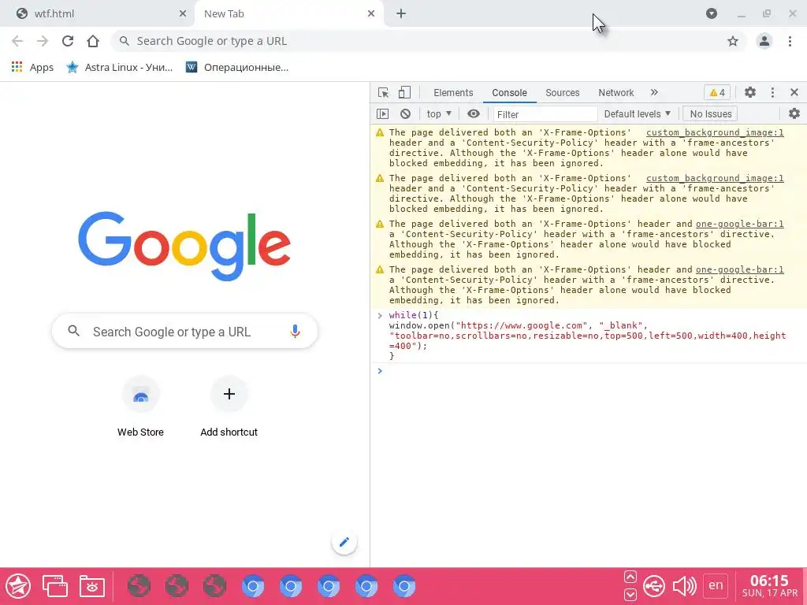Create live expression with eye icon

(474, 113)
